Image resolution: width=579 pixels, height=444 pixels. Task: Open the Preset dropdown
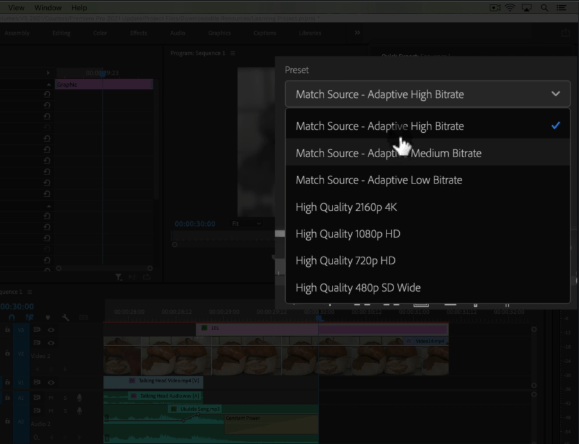click(x=428, y=94)
